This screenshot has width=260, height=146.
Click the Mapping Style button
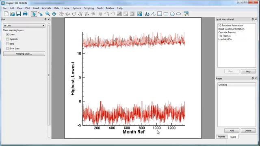[x=24, y=54]
